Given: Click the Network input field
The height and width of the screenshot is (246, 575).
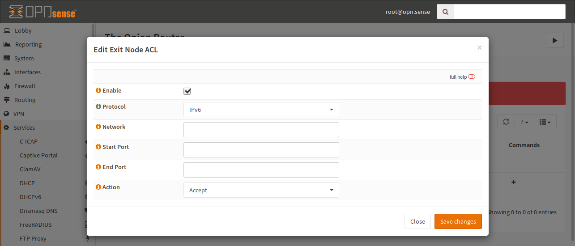Looking at the screenshot, I should tap(261, 130).
